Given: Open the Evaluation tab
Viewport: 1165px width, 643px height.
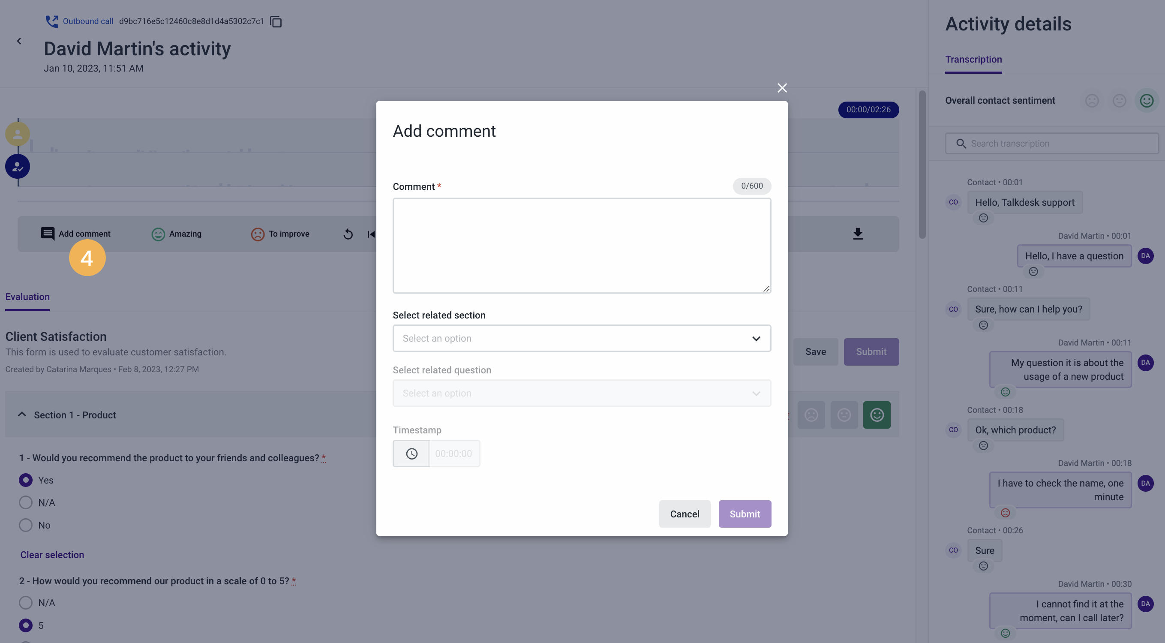Looking at the screenshot, I should (27, 297).
